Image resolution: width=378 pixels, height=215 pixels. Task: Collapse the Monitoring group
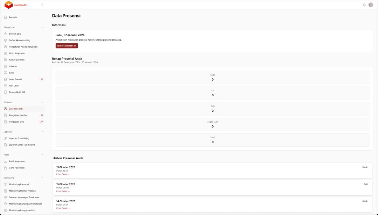[x=42, y=178]
